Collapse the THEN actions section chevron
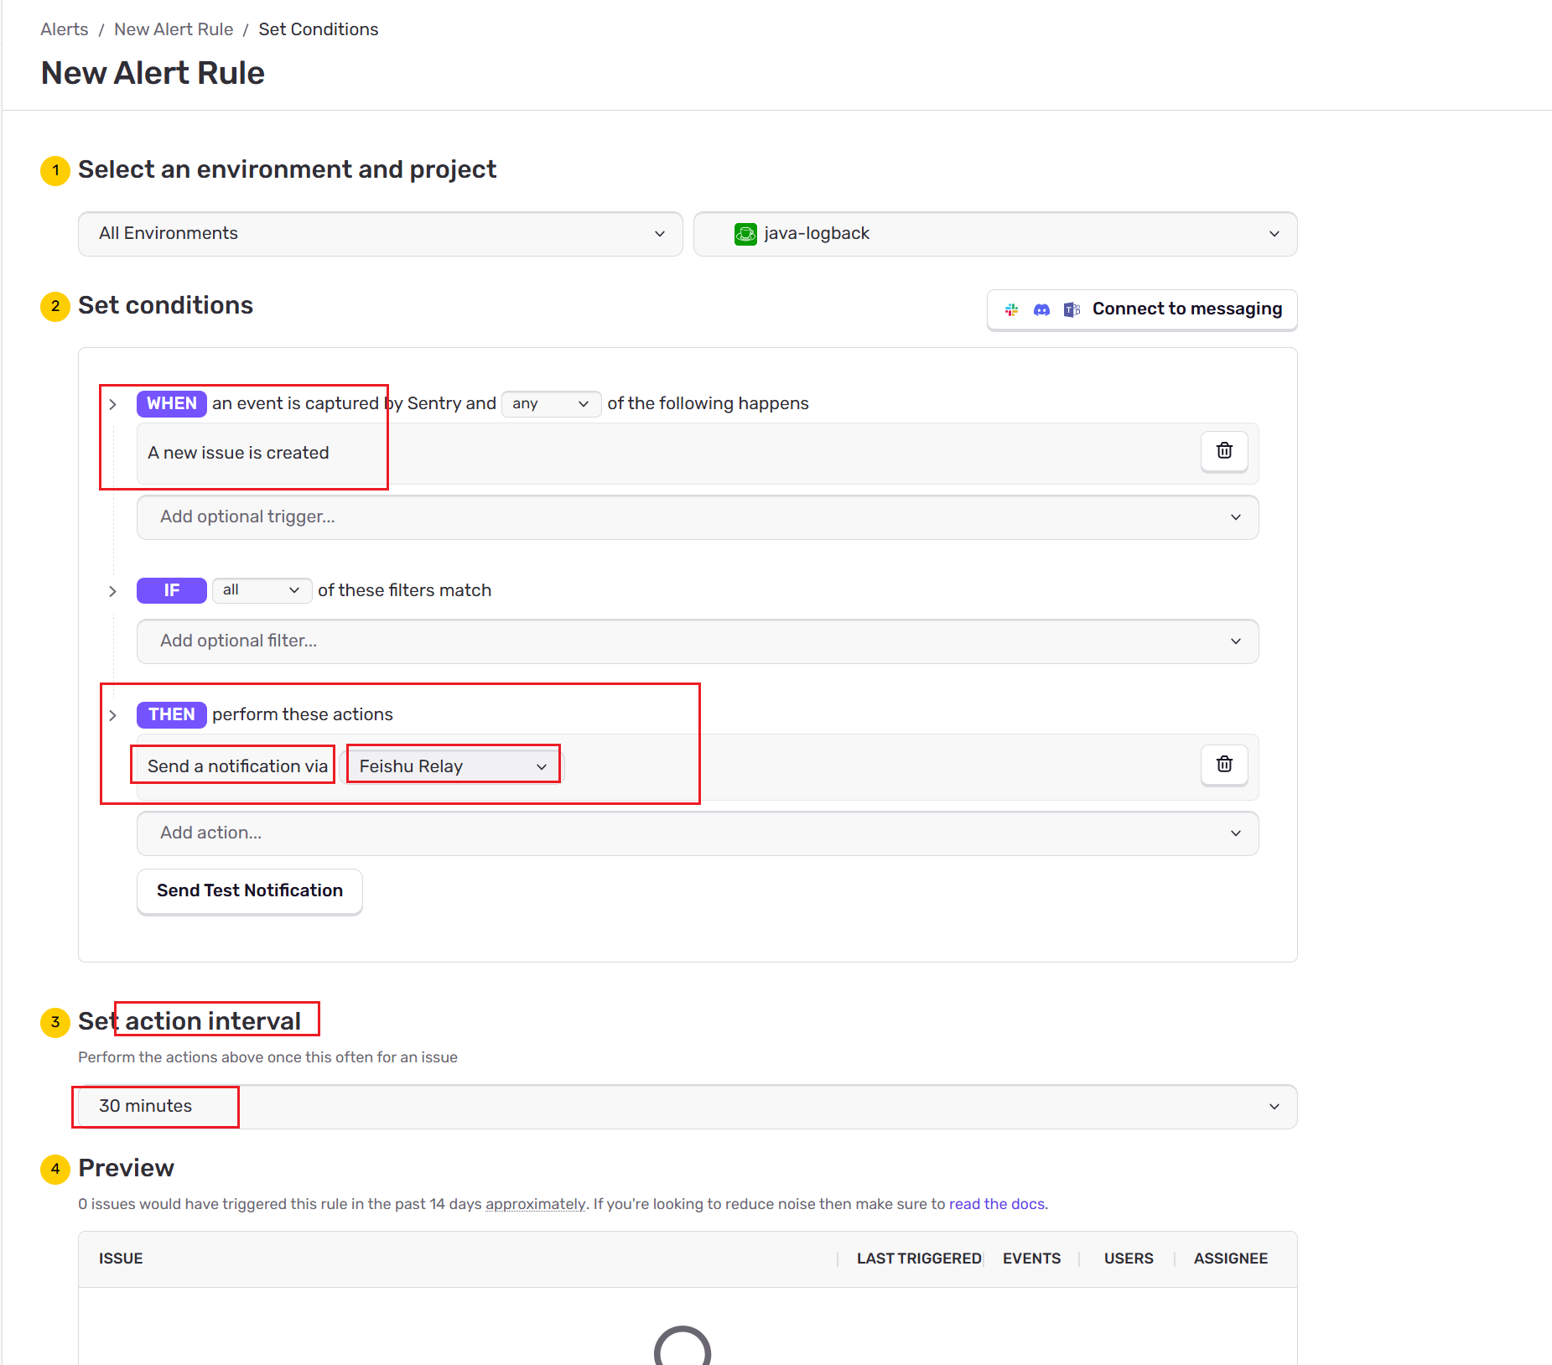The image size is (1552, 1365). tap(113, 715)
